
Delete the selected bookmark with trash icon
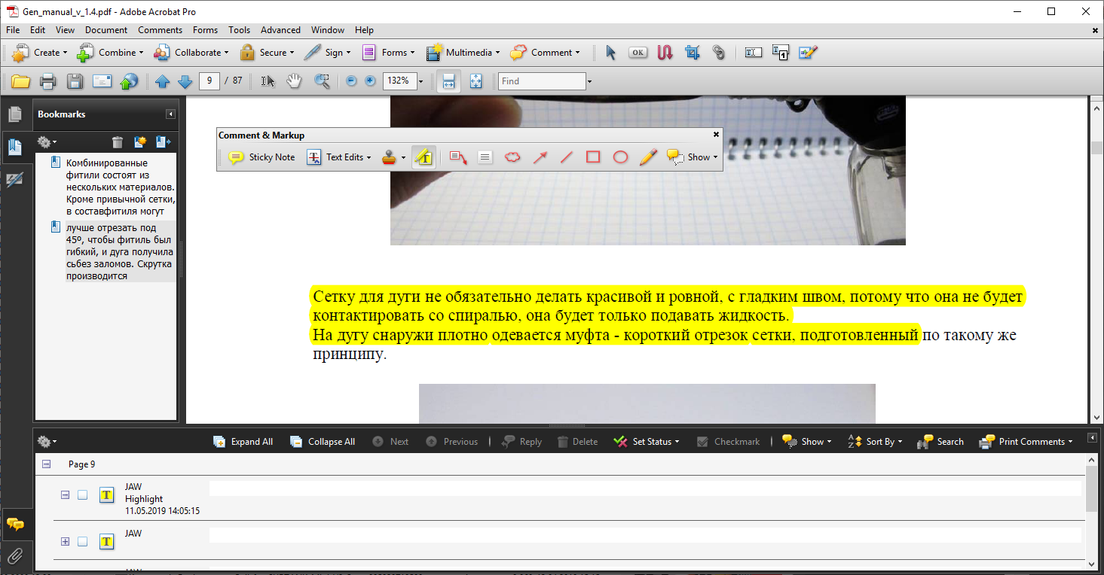118,141
